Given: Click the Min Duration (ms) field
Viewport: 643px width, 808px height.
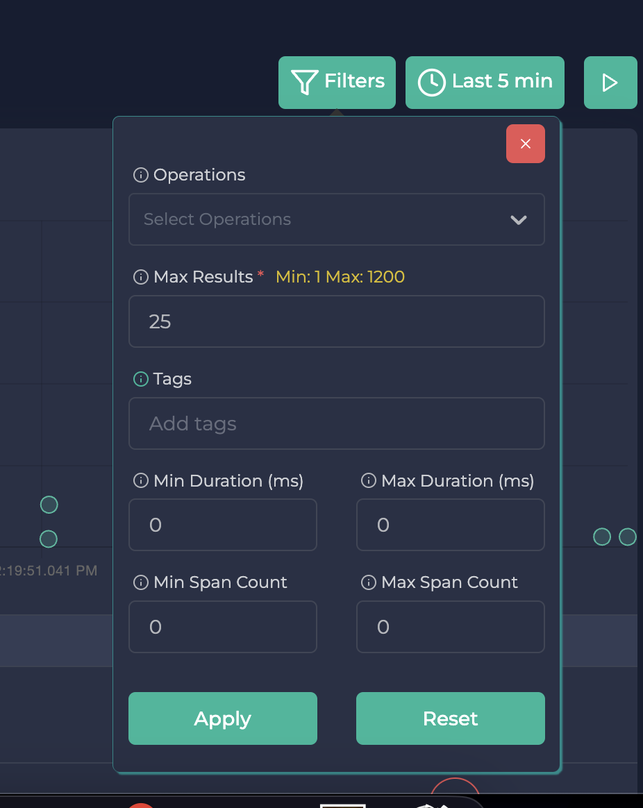Looking at the screenshot, I should 222,525.
